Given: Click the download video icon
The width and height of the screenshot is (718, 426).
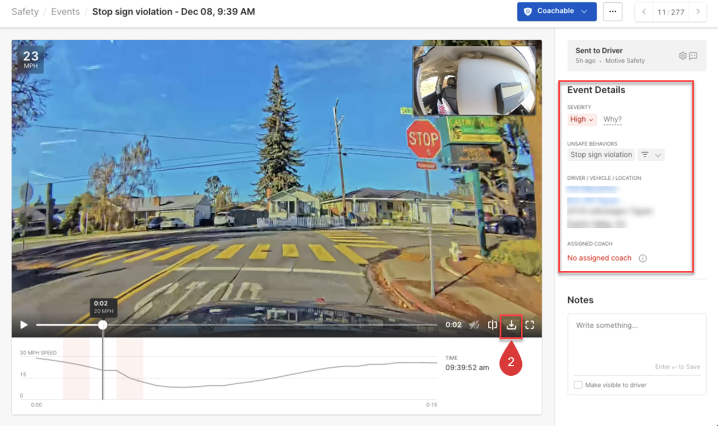Looking at the screenshot, I should pos(511,325).
